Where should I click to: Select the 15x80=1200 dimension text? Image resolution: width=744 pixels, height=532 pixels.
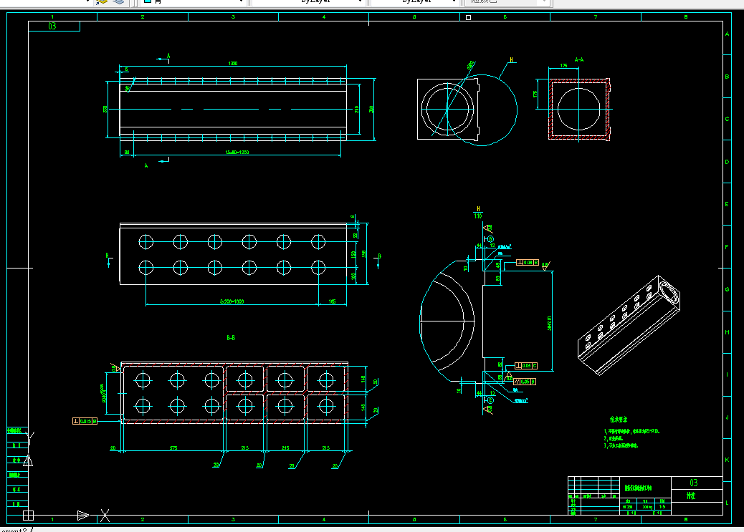[x=237, y=153]
